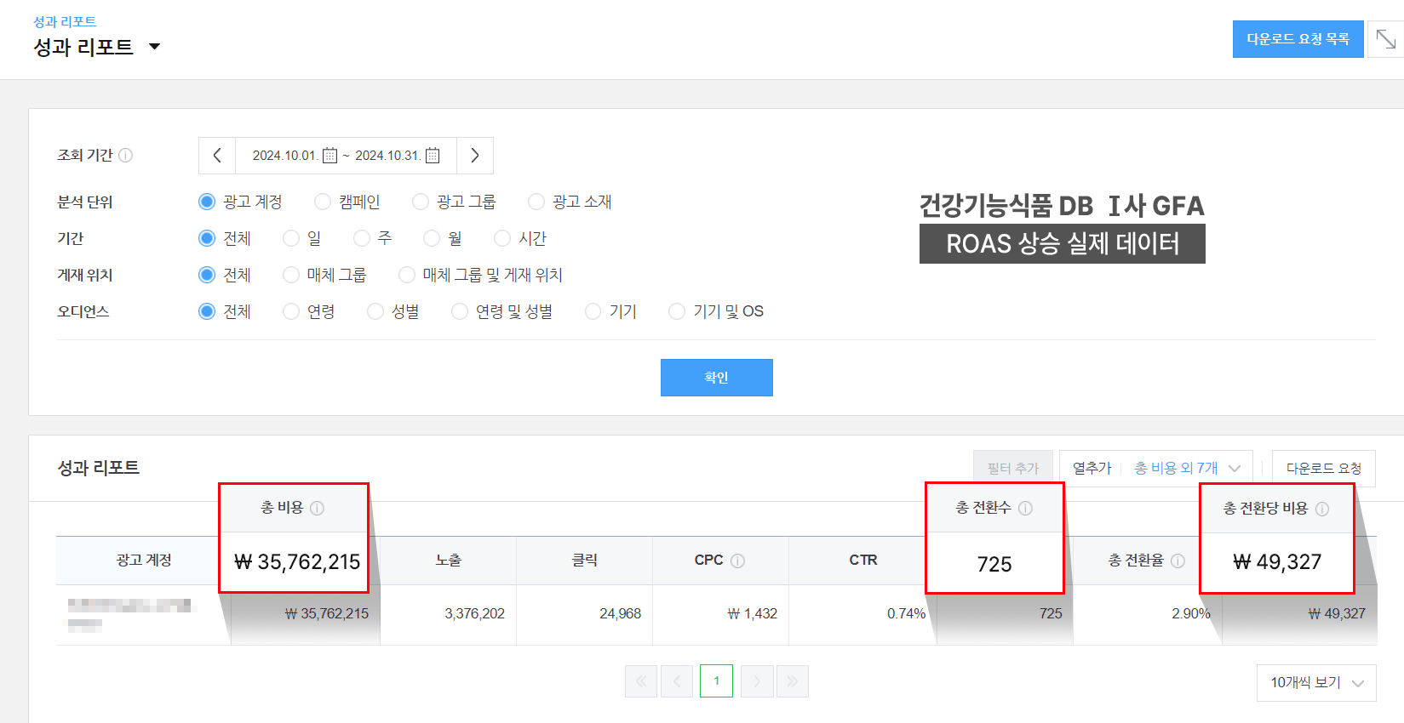Show the CPC column info tooltip icon

(738, 561)
